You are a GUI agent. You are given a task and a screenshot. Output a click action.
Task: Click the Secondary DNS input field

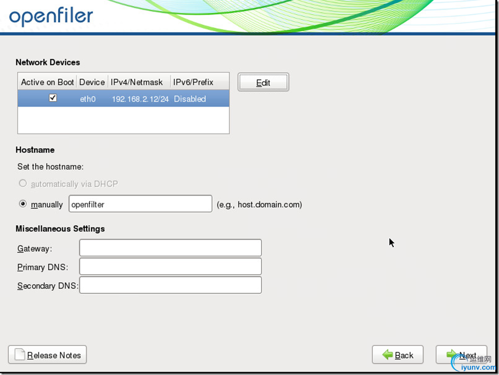(x=170, y=285)
